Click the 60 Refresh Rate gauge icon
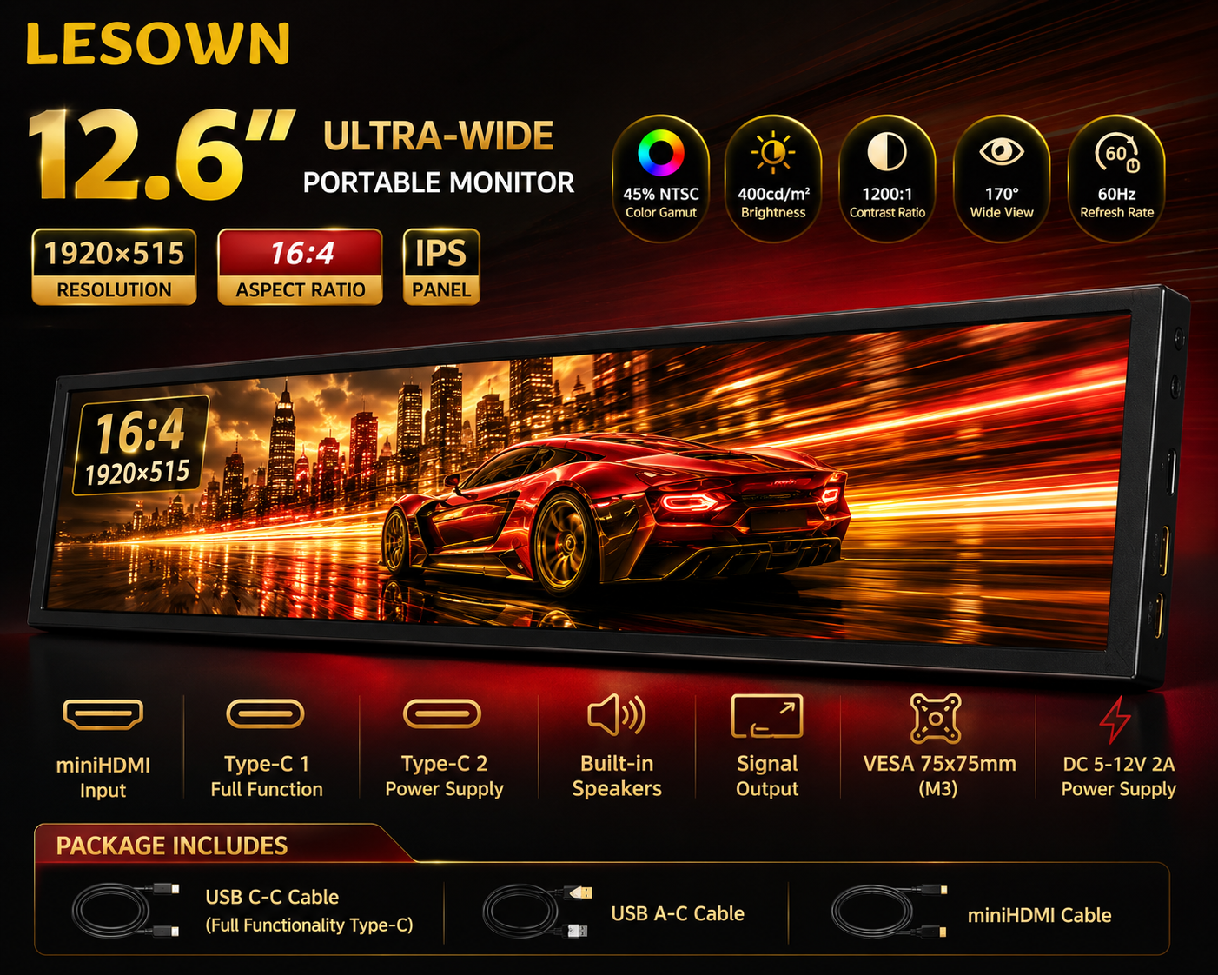This screenshot has width=1218, height=975. (x=1117, y=153)
